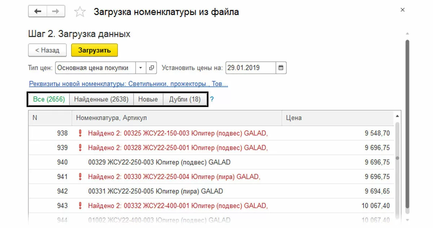Select row 940 item 00329 ЖСУ22-250-003
Viewport: 433px width, 228px height.
coord(159,162)
